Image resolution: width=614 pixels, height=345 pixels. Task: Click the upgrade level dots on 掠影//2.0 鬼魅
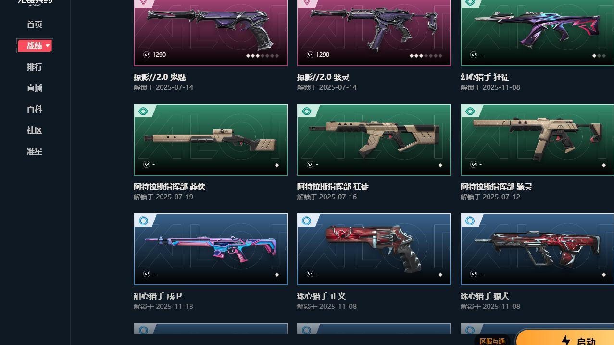[x=263, y=56]
